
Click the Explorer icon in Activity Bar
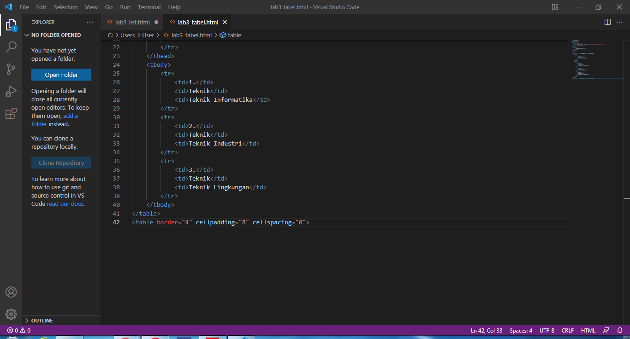(11, 25)
